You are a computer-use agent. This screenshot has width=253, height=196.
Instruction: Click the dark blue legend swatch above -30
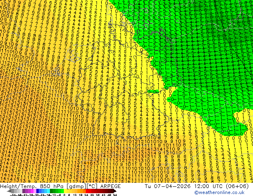point(38,191)
